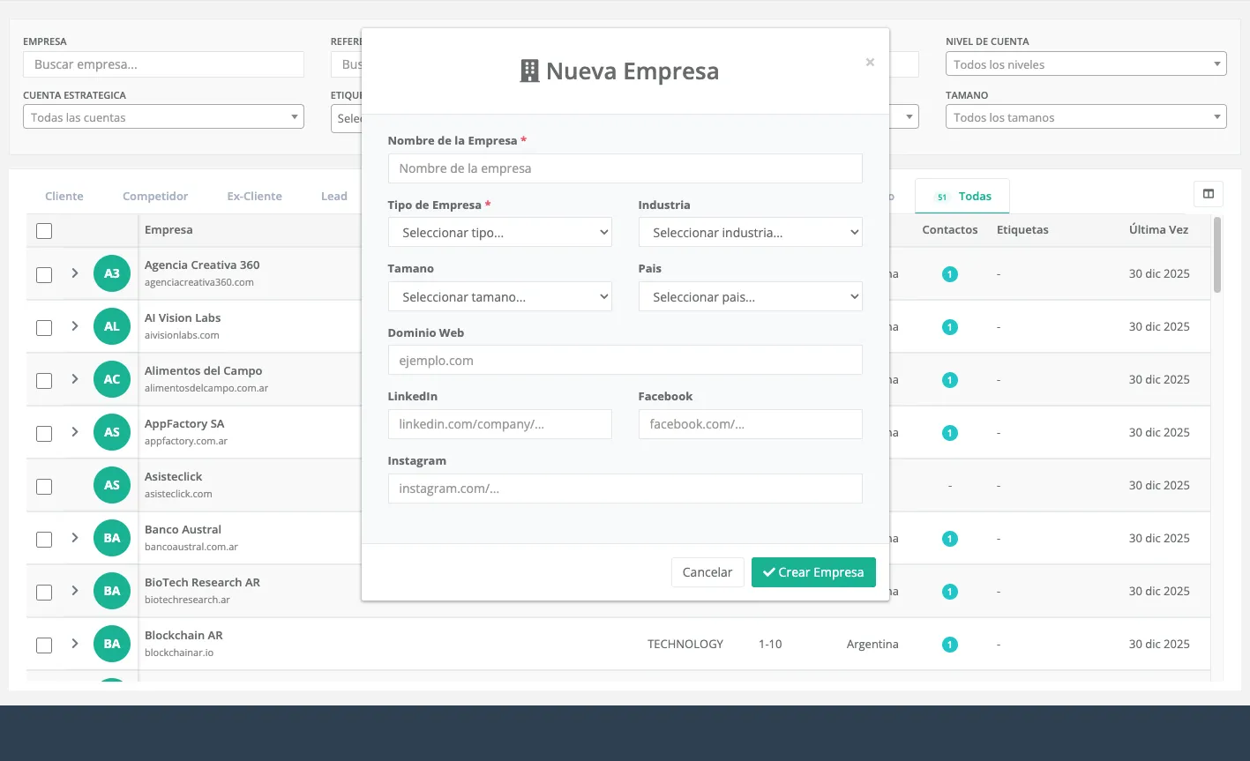This screenshot has width=1250, height=761.
Task: Click the AS avatar for Asisteclick
Action: 112,485
